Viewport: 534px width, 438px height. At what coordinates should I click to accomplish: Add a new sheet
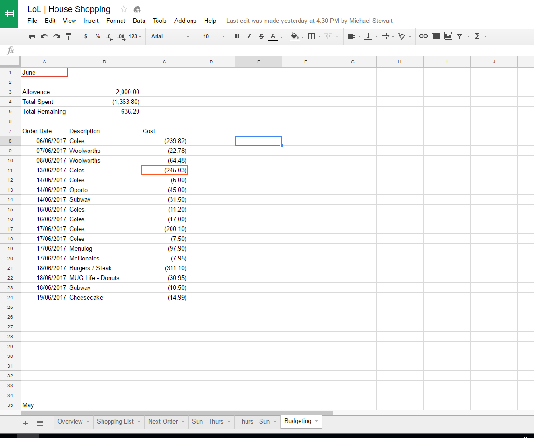tap(26, 423)
